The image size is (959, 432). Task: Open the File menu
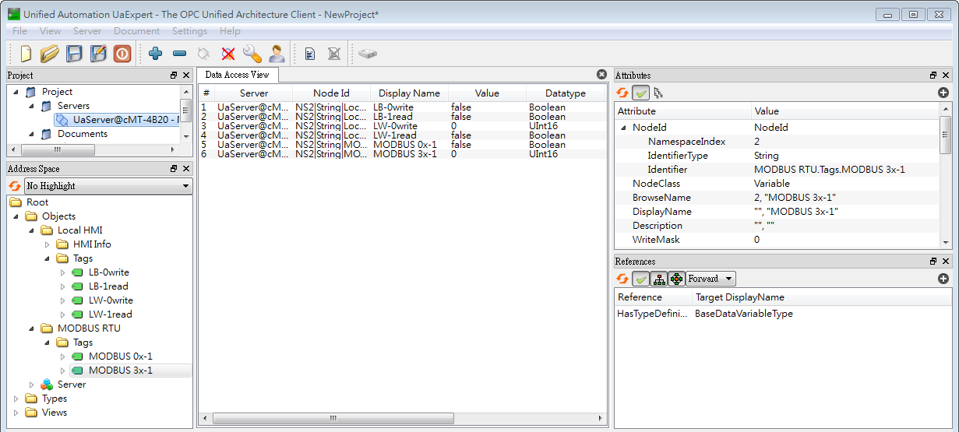pos(19,31)
